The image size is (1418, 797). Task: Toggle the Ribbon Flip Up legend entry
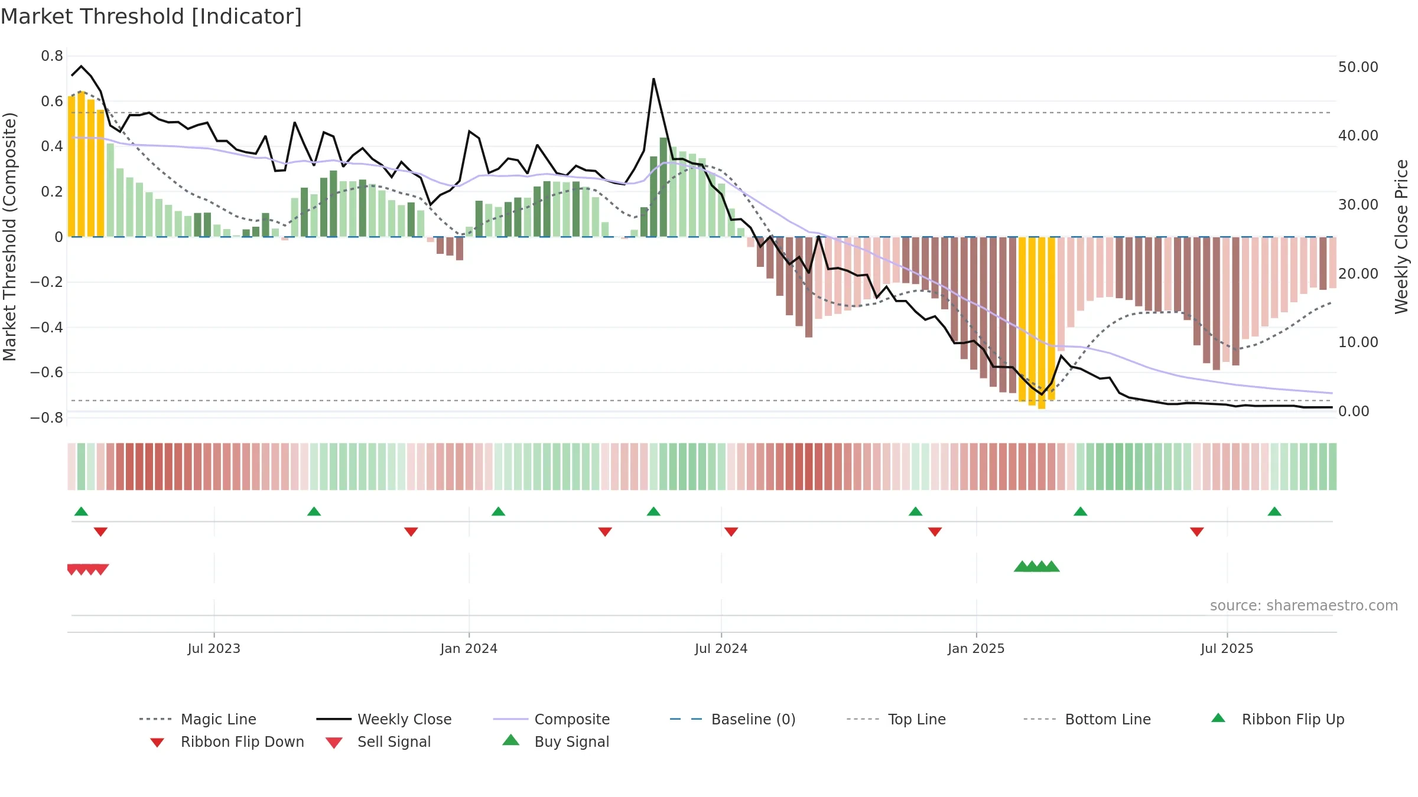click(1277, 719)
